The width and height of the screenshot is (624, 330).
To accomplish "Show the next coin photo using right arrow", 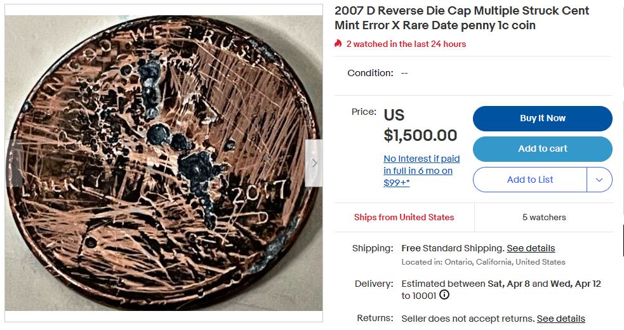I will point(314,163).
